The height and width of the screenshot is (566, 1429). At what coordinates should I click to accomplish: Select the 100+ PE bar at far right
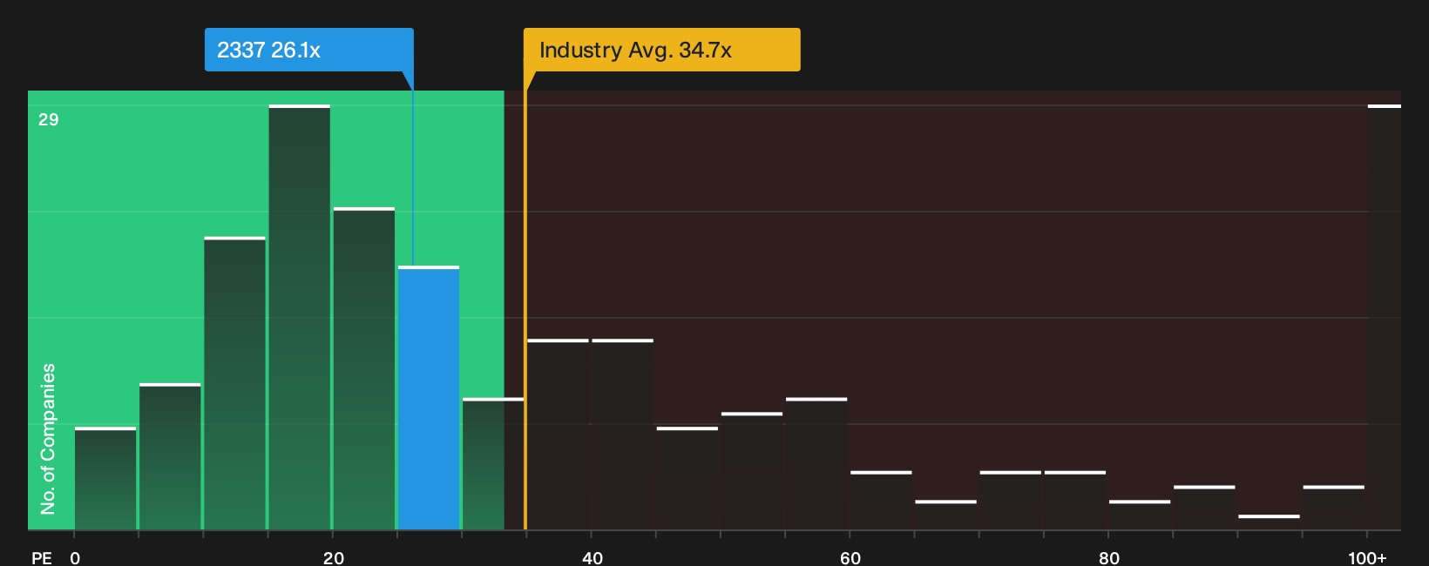(x=1385, y=317)
